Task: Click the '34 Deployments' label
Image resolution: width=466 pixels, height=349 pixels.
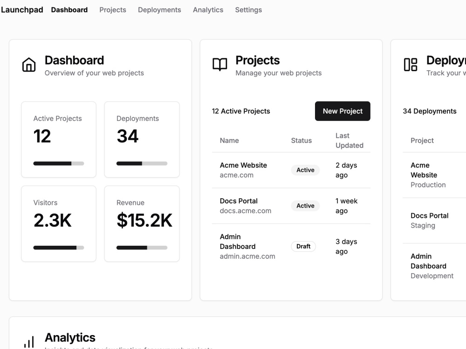Action: [x=430, y=111]
